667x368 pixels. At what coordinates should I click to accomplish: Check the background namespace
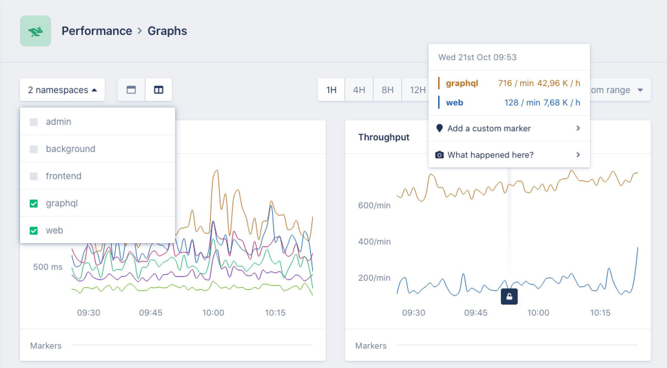34,149
